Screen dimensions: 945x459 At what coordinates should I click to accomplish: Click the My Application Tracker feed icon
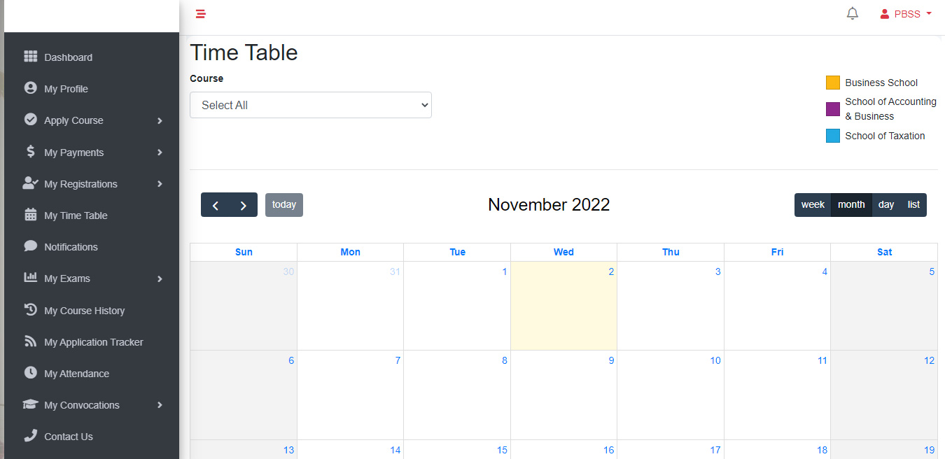click(x=30, y=341)
